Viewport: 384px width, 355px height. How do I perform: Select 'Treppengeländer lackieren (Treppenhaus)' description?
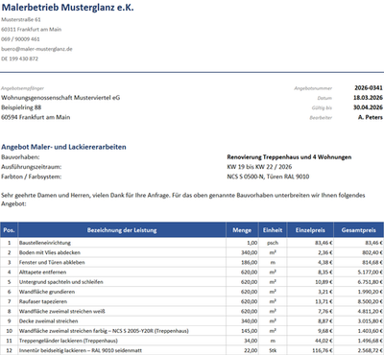coord(68,341)
